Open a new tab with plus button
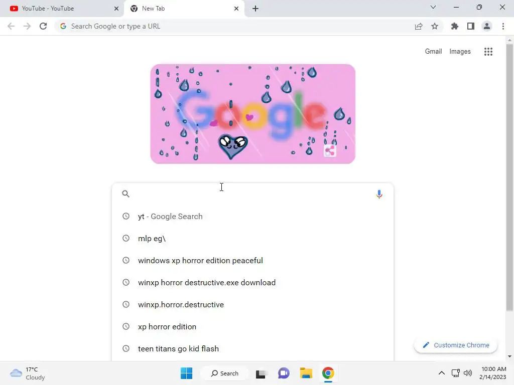The height and width of the screenshot is (385, 514). click(x=255, y=9)
